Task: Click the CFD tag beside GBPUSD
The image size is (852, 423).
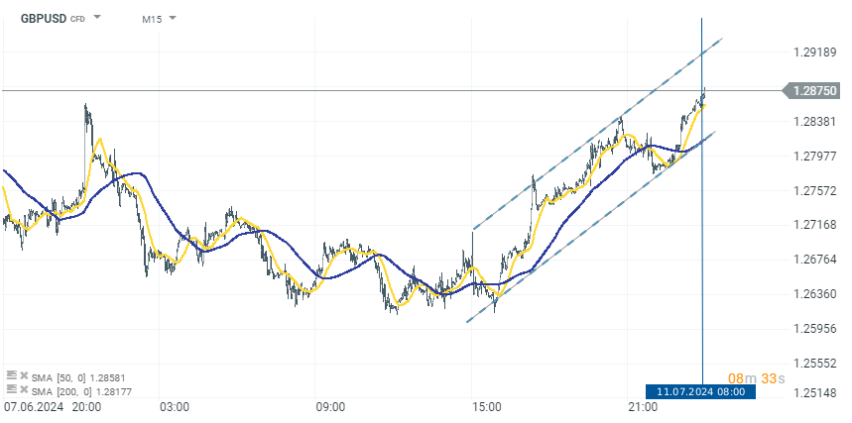Action: 77,19
